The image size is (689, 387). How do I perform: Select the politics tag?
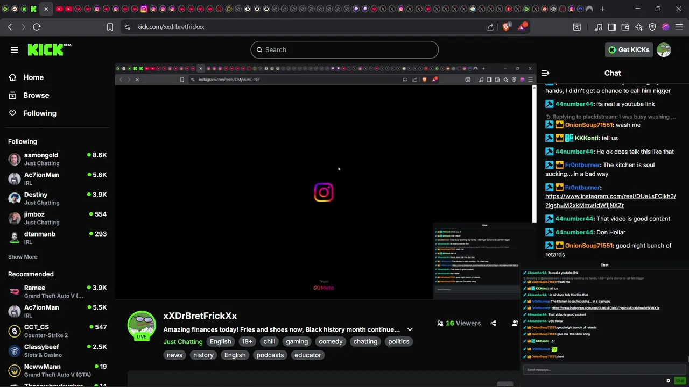coord(399,342)
